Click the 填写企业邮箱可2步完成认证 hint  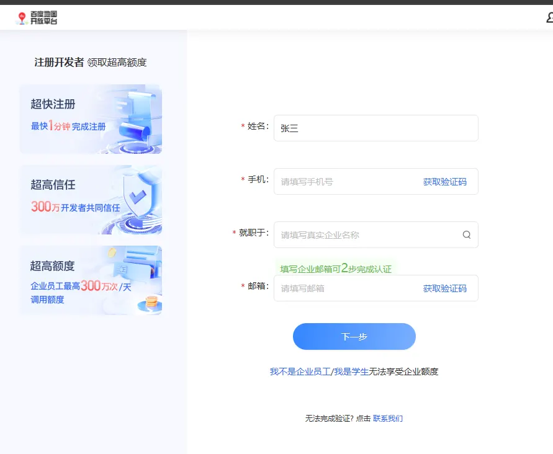[336, 269]
